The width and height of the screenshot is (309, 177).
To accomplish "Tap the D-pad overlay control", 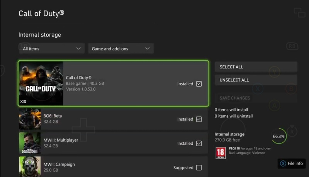I will click(x=83, y=130).
